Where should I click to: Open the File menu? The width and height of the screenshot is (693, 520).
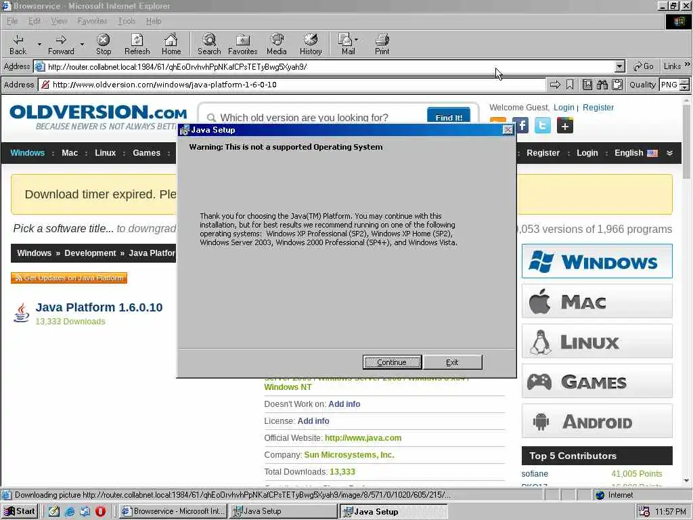coord(12,21)
